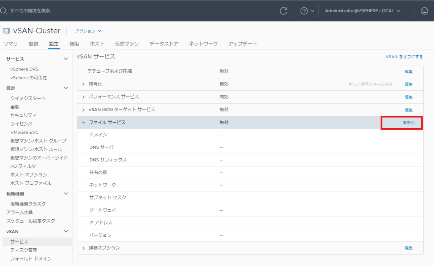Select ディスク管理 in sidebar
Screen dimensions: 434x266
(24, 250)
